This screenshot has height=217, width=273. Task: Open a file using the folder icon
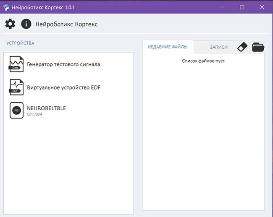click(258, 47)
